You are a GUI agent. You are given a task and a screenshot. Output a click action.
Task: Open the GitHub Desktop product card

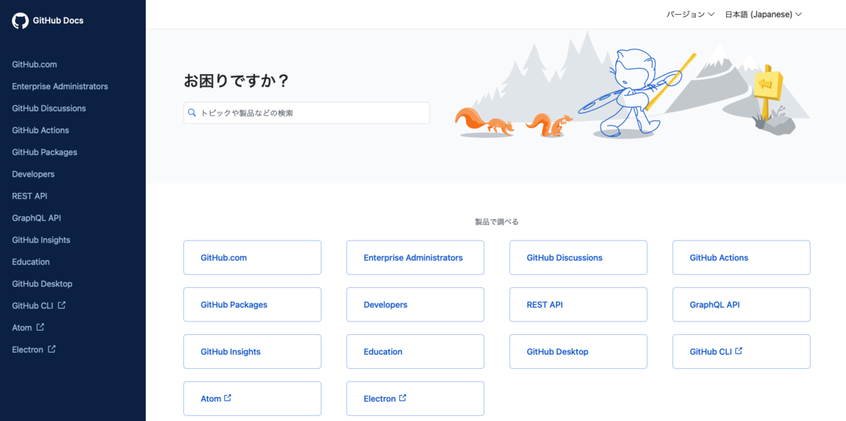578,351
